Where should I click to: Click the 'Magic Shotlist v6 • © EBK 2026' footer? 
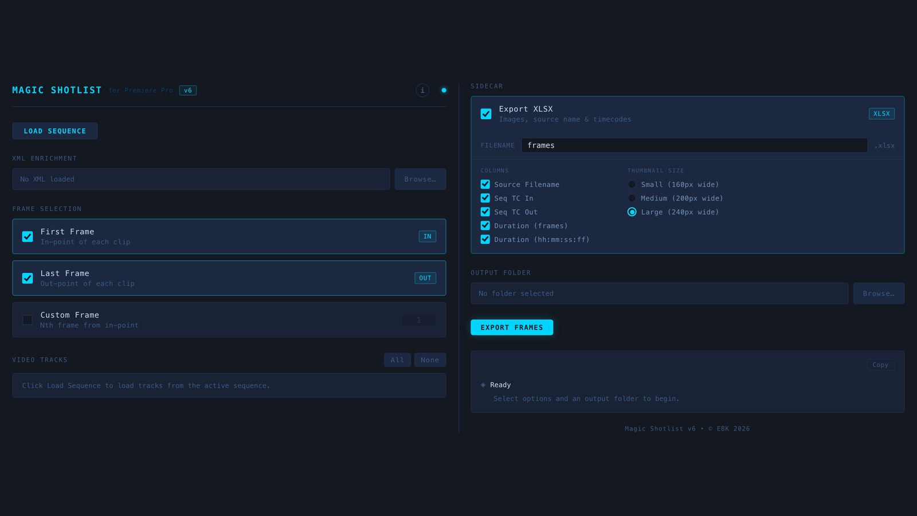point(687,428)
